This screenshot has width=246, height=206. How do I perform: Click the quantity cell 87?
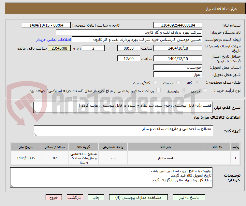click(55, 158)
